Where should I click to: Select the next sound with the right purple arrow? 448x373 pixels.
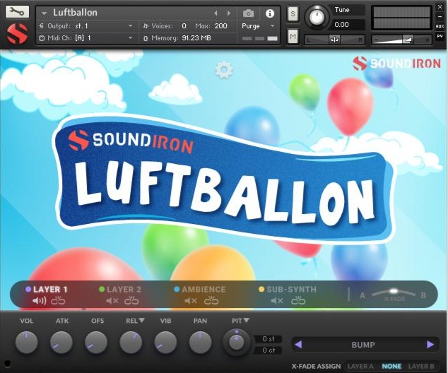pos(430,345)
